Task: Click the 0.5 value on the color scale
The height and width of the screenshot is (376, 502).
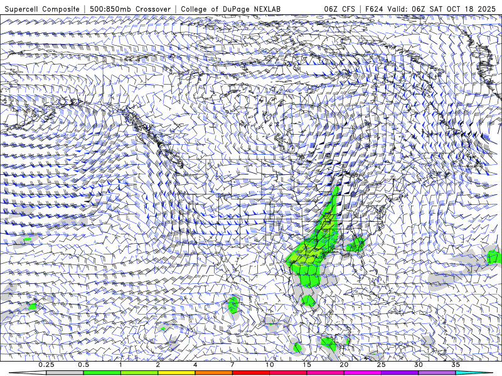Action: click(x=83, y=365)
